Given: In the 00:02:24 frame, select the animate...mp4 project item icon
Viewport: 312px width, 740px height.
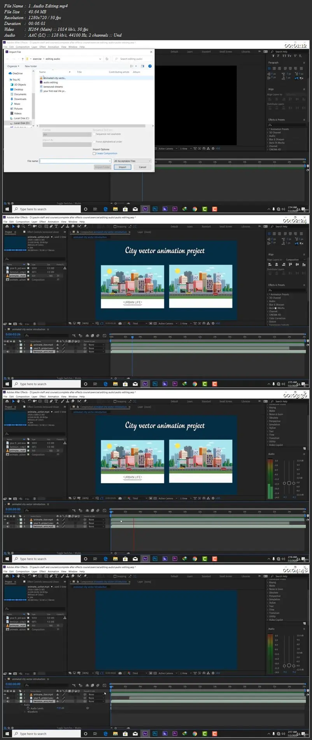Looking at the screenshot, I should tap(7, 276).
